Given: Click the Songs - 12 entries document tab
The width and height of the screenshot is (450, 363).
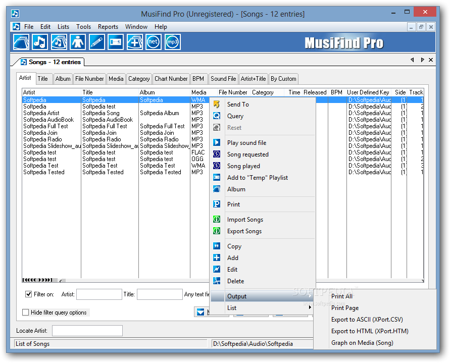Looking at the screenshot, I should click(x=51, y=62).
